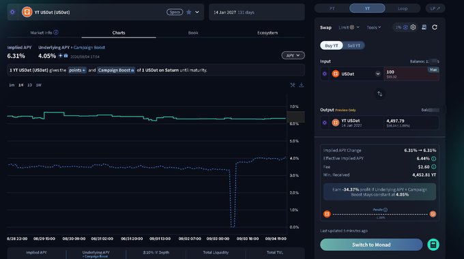Expand the market selector chevron in header
Viewport: 464px width, 259px height.
point(197,12)
